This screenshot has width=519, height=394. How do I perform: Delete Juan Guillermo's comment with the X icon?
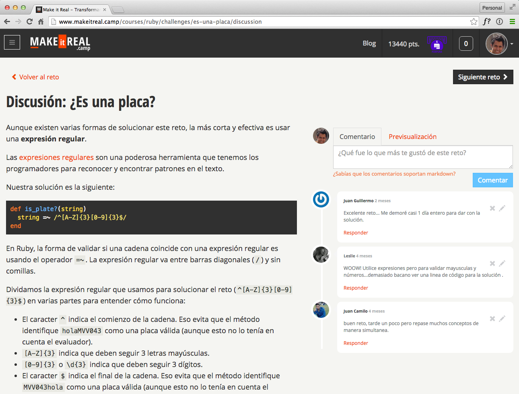coord(492,208)
